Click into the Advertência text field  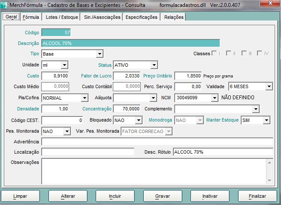click(157, 142)
